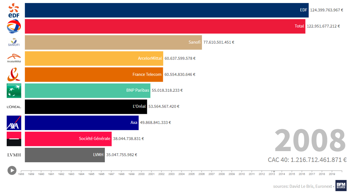Jump to 2004 on the timeline

pyautogui.click(x=182, y=174)
